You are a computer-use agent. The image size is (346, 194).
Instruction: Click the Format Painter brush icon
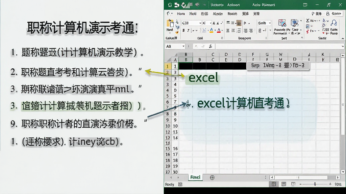point(177,32)
